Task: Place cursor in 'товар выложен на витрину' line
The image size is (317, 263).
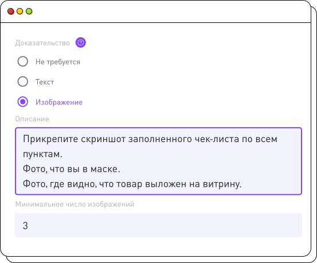Action: 132,184
